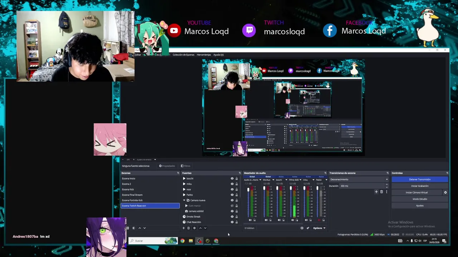
Task: Delete the scene transition with trash icon
Action: [x=381, y=192]
